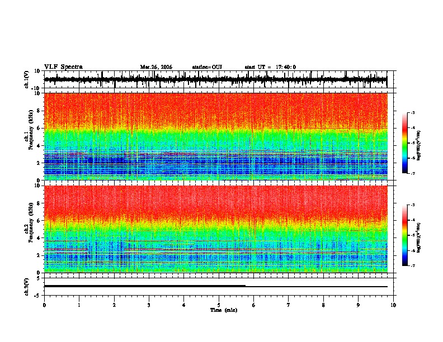Click time-axis tick label "9" minutes
This screenshot has height=342, width=443.
[358, 305]
